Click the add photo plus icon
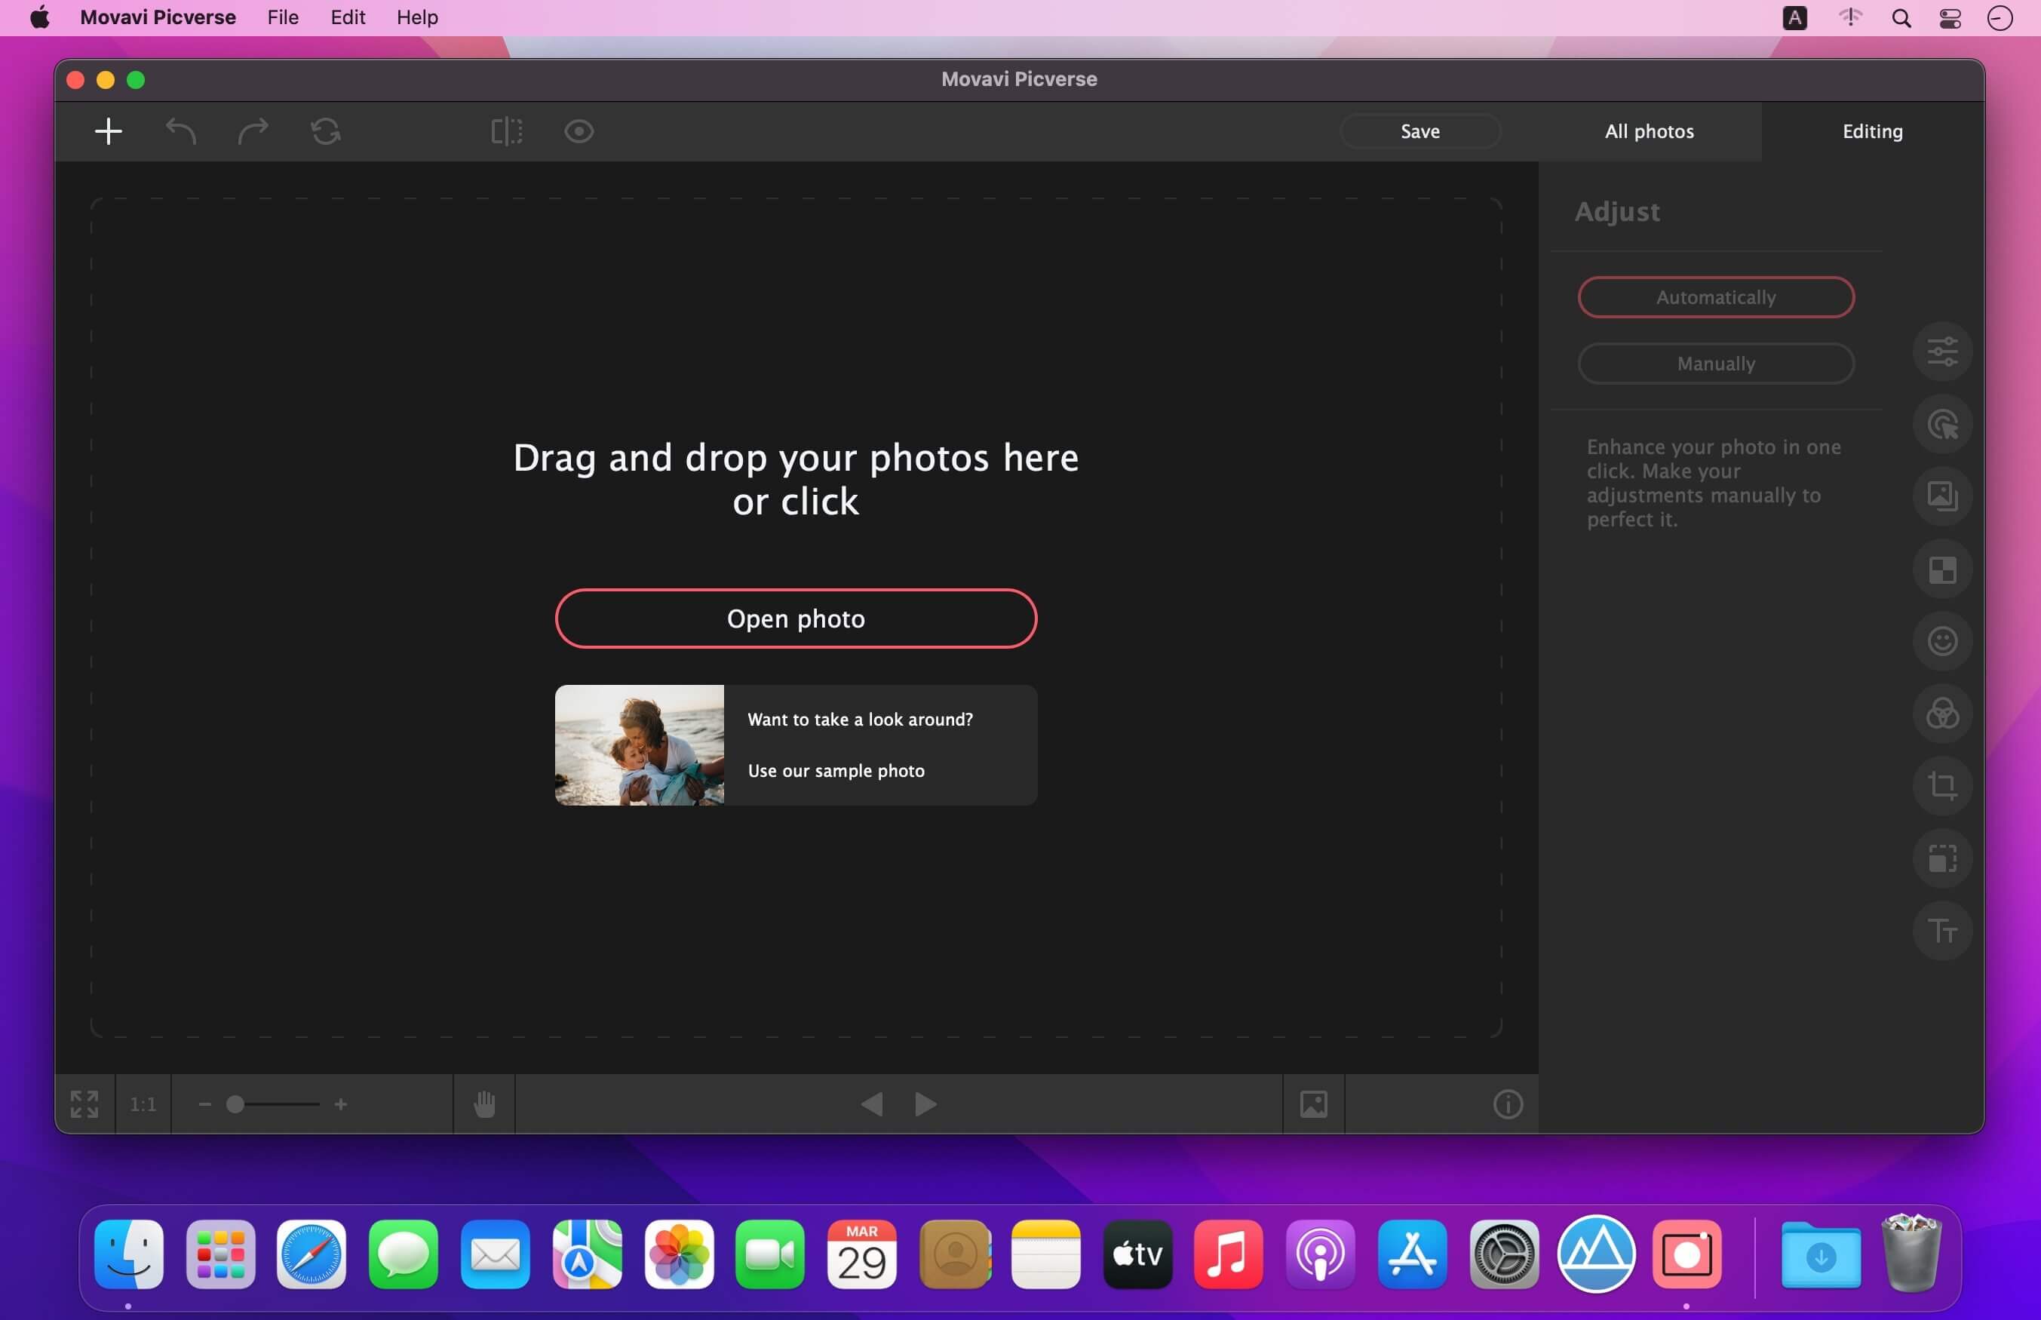Image resolution: width=2041 pixels, height=1320 pixels. click(x=108, y=131)
